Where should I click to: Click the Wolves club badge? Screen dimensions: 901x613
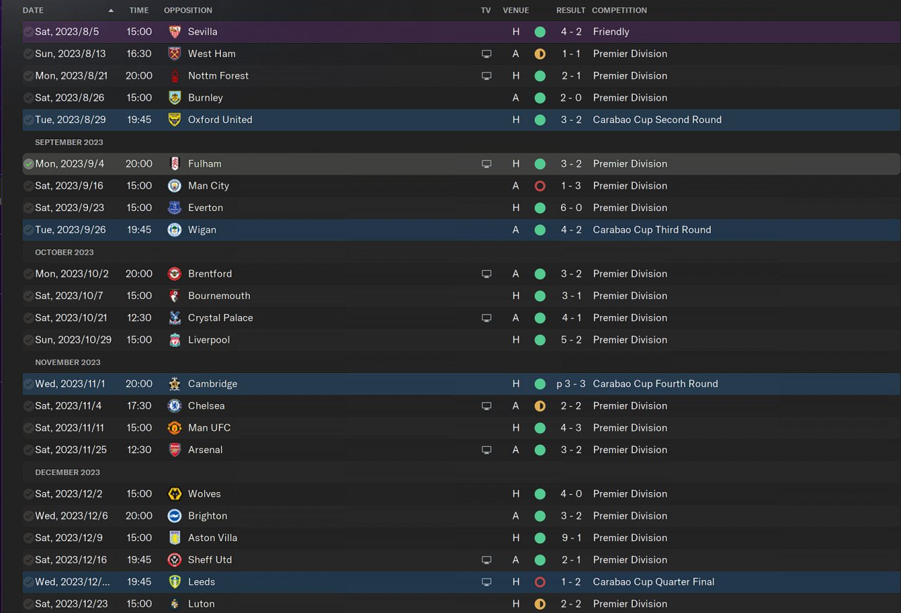click(175, 494)
